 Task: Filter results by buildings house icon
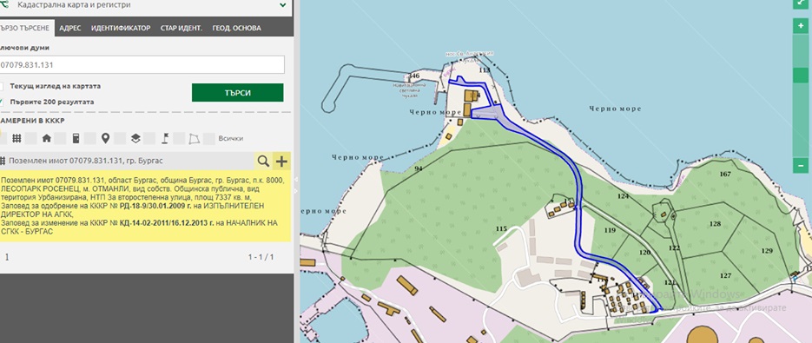tap(47, 138)
